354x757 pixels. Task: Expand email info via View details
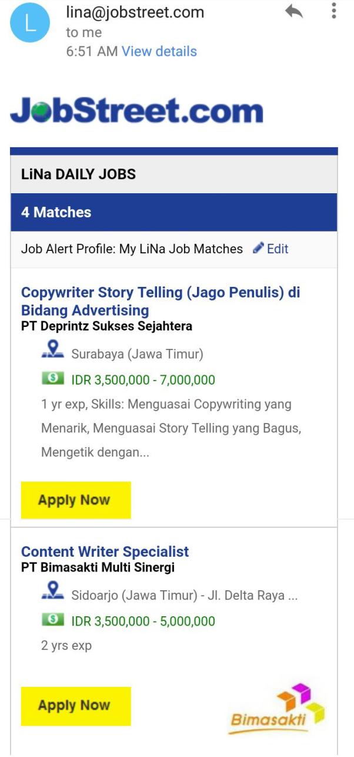[x=159, y=51]
